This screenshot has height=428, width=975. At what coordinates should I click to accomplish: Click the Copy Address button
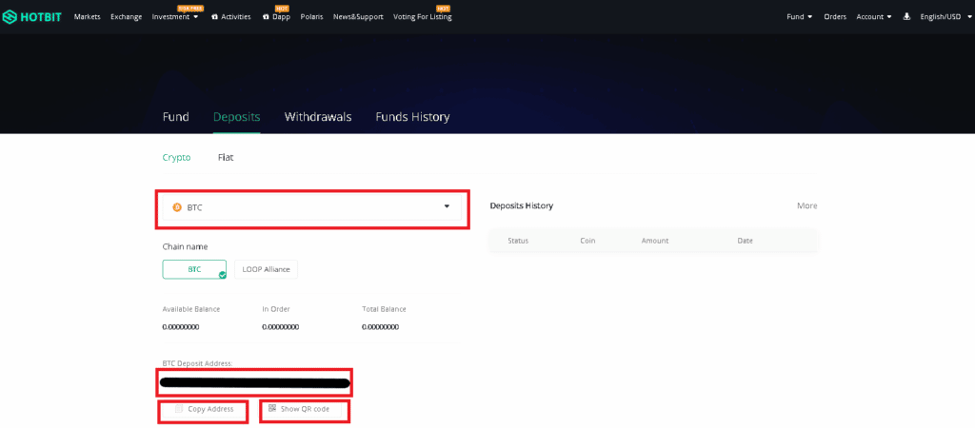(x=204, y=409)
